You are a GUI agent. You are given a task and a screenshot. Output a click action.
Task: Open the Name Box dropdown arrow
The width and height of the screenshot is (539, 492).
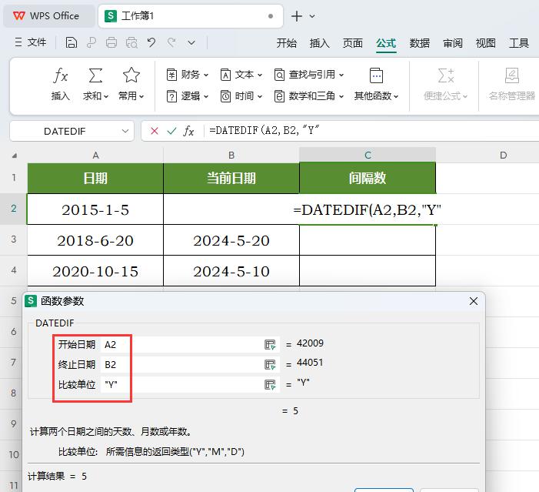click(x=125, y=131)
